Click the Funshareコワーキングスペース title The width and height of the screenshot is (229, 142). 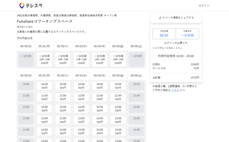click(45, 21)
